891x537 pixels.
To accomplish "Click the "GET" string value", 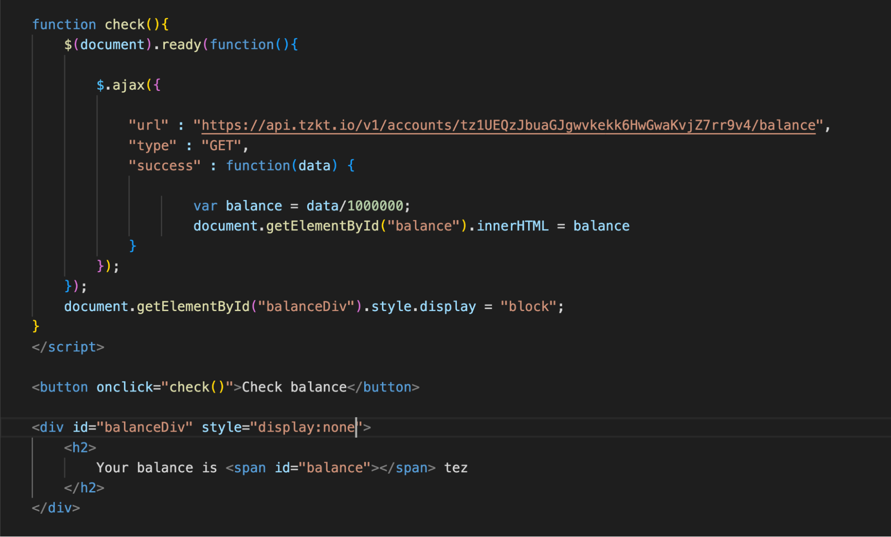I will [221, 146].
